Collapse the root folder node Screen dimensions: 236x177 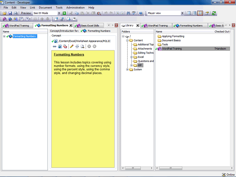[x=123, y=36]
